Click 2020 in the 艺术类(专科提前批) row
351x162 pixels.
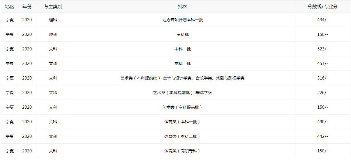[27, 107]
